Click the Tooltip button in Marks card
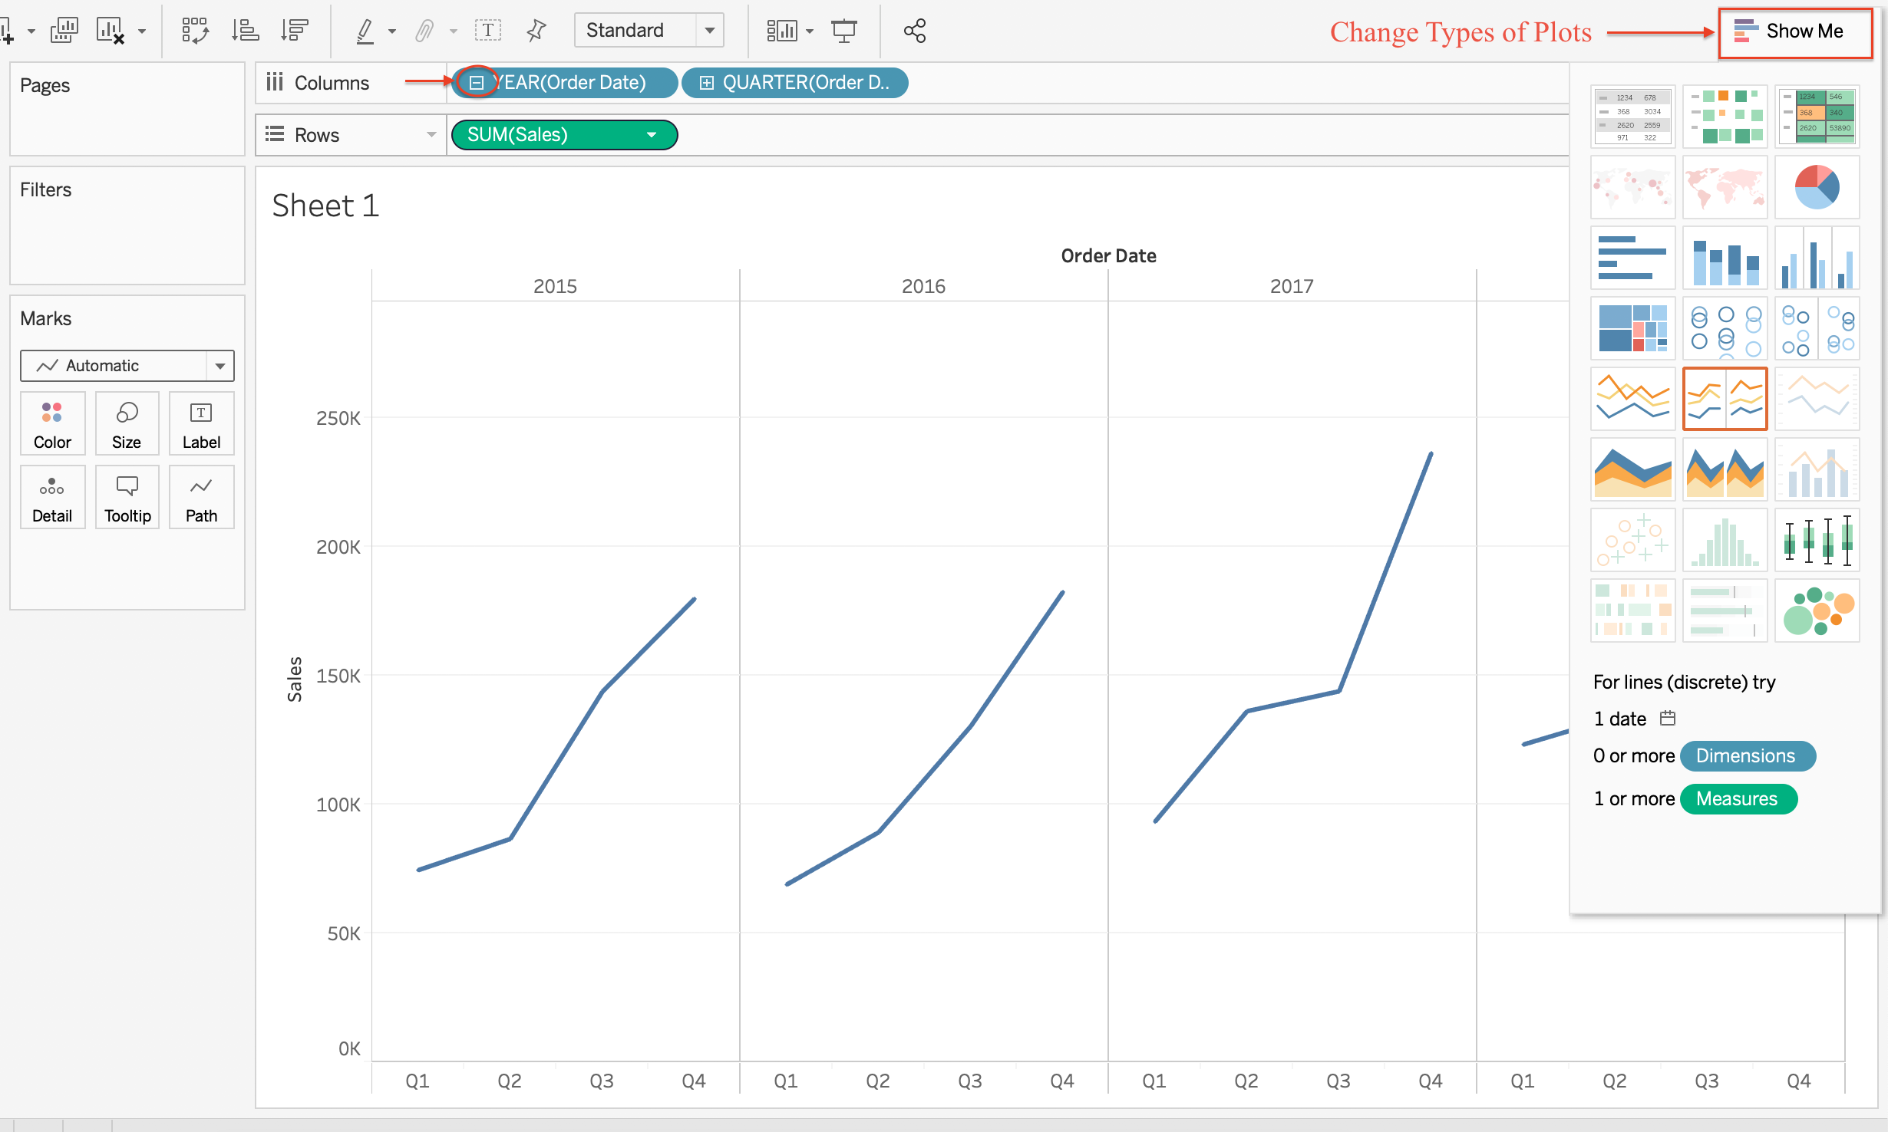Screen dimensions: 1888x1132 127,498
